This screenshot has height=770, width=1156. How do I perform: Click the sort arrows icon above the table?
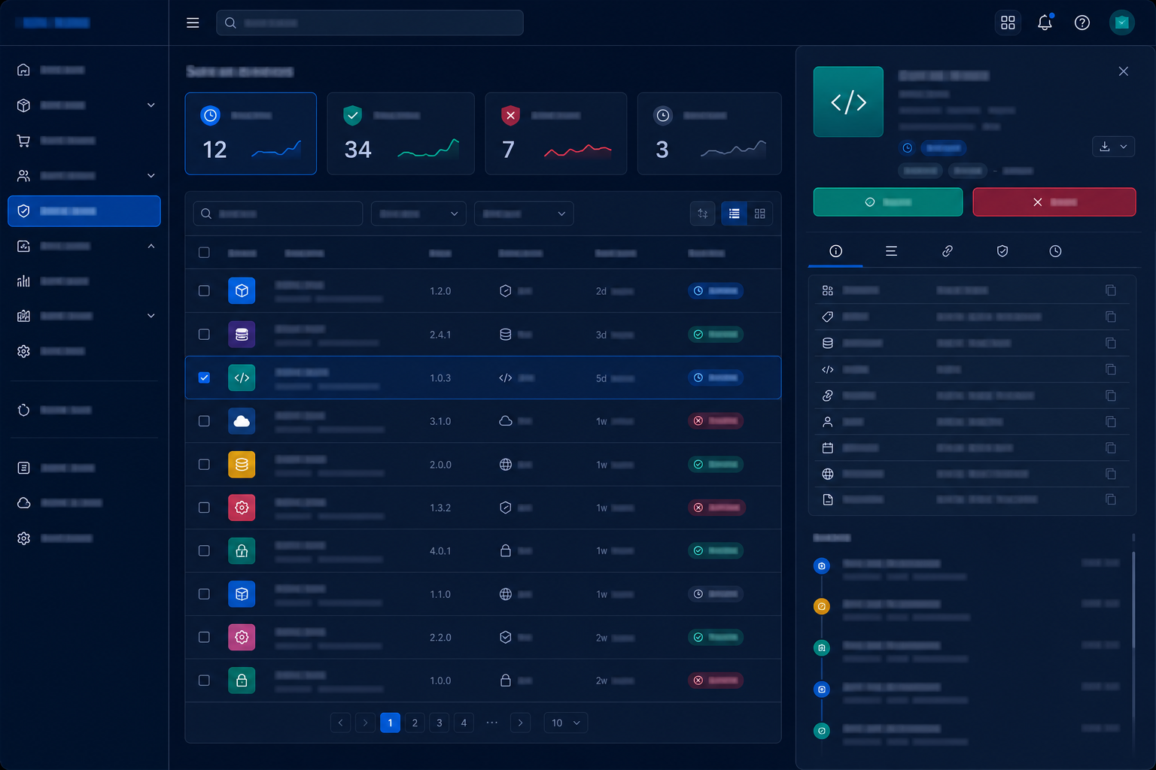click(x=702, y=214)
